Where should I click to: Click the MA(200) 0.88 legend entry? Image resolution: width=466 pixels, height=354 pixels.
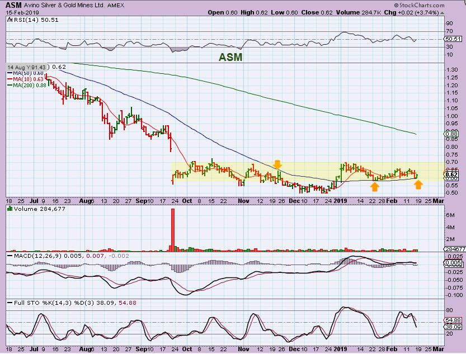tap(27, 86)
